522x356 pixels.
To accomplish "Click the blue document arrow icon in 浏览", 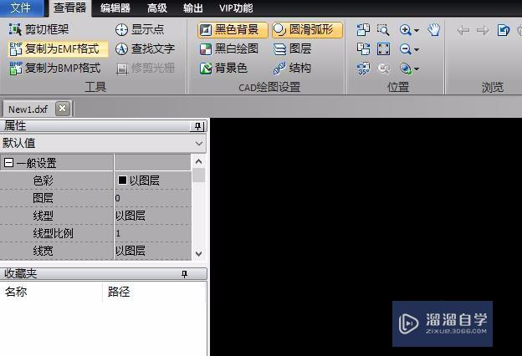I will pos(504,30).
